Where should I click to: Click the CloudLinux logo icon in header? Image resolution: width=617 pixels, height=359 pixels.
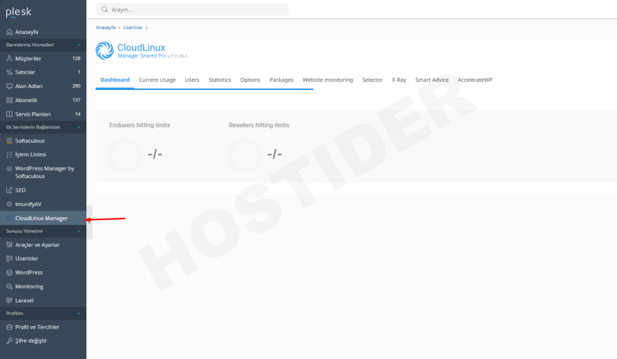(x=104, y=51)
